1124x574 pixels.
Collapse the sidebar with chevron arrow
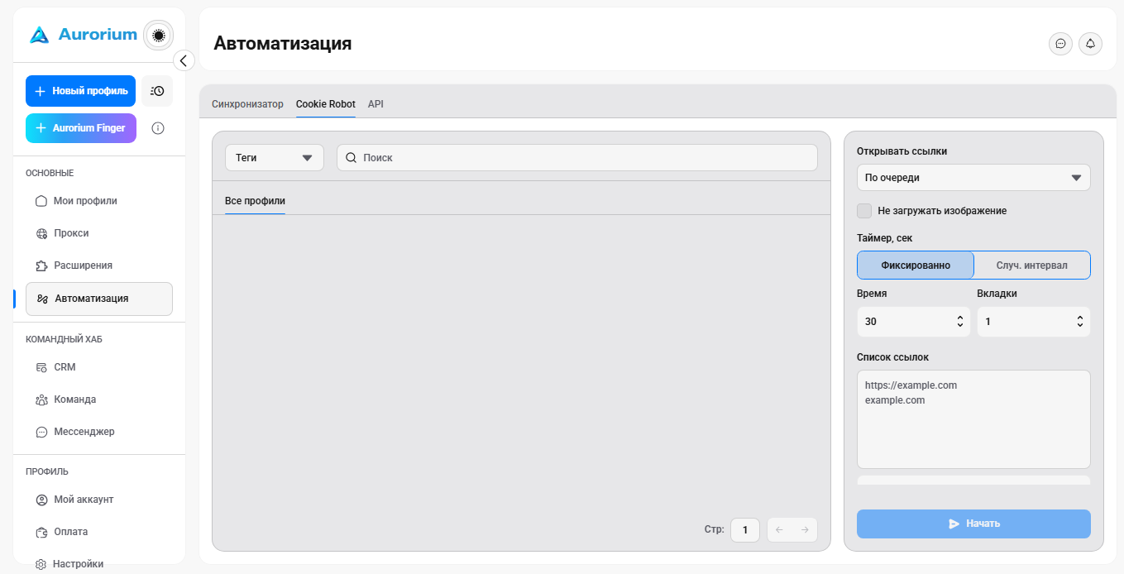(184, 60)
